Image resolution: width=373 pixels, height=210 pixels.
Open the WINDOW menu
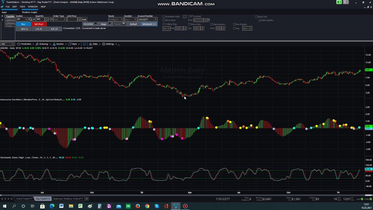(x=33, y=7)
